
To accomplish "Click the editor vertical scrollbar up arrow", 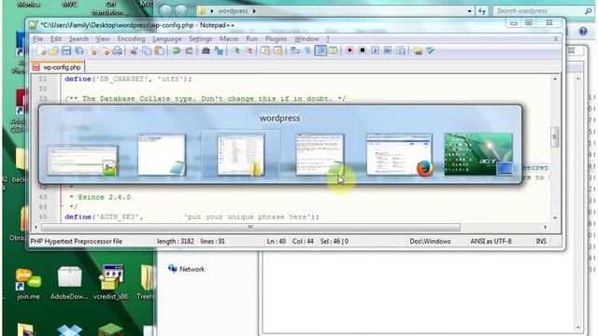I will click(x=555, y=78).
